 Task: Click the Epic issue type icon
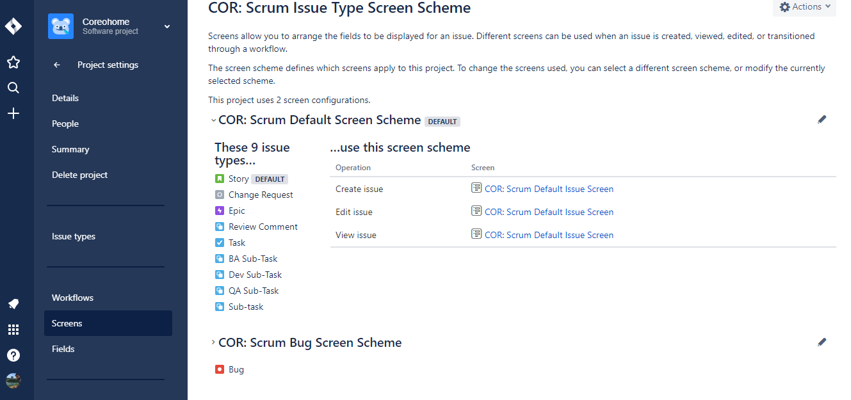click(x=220, y=211)
